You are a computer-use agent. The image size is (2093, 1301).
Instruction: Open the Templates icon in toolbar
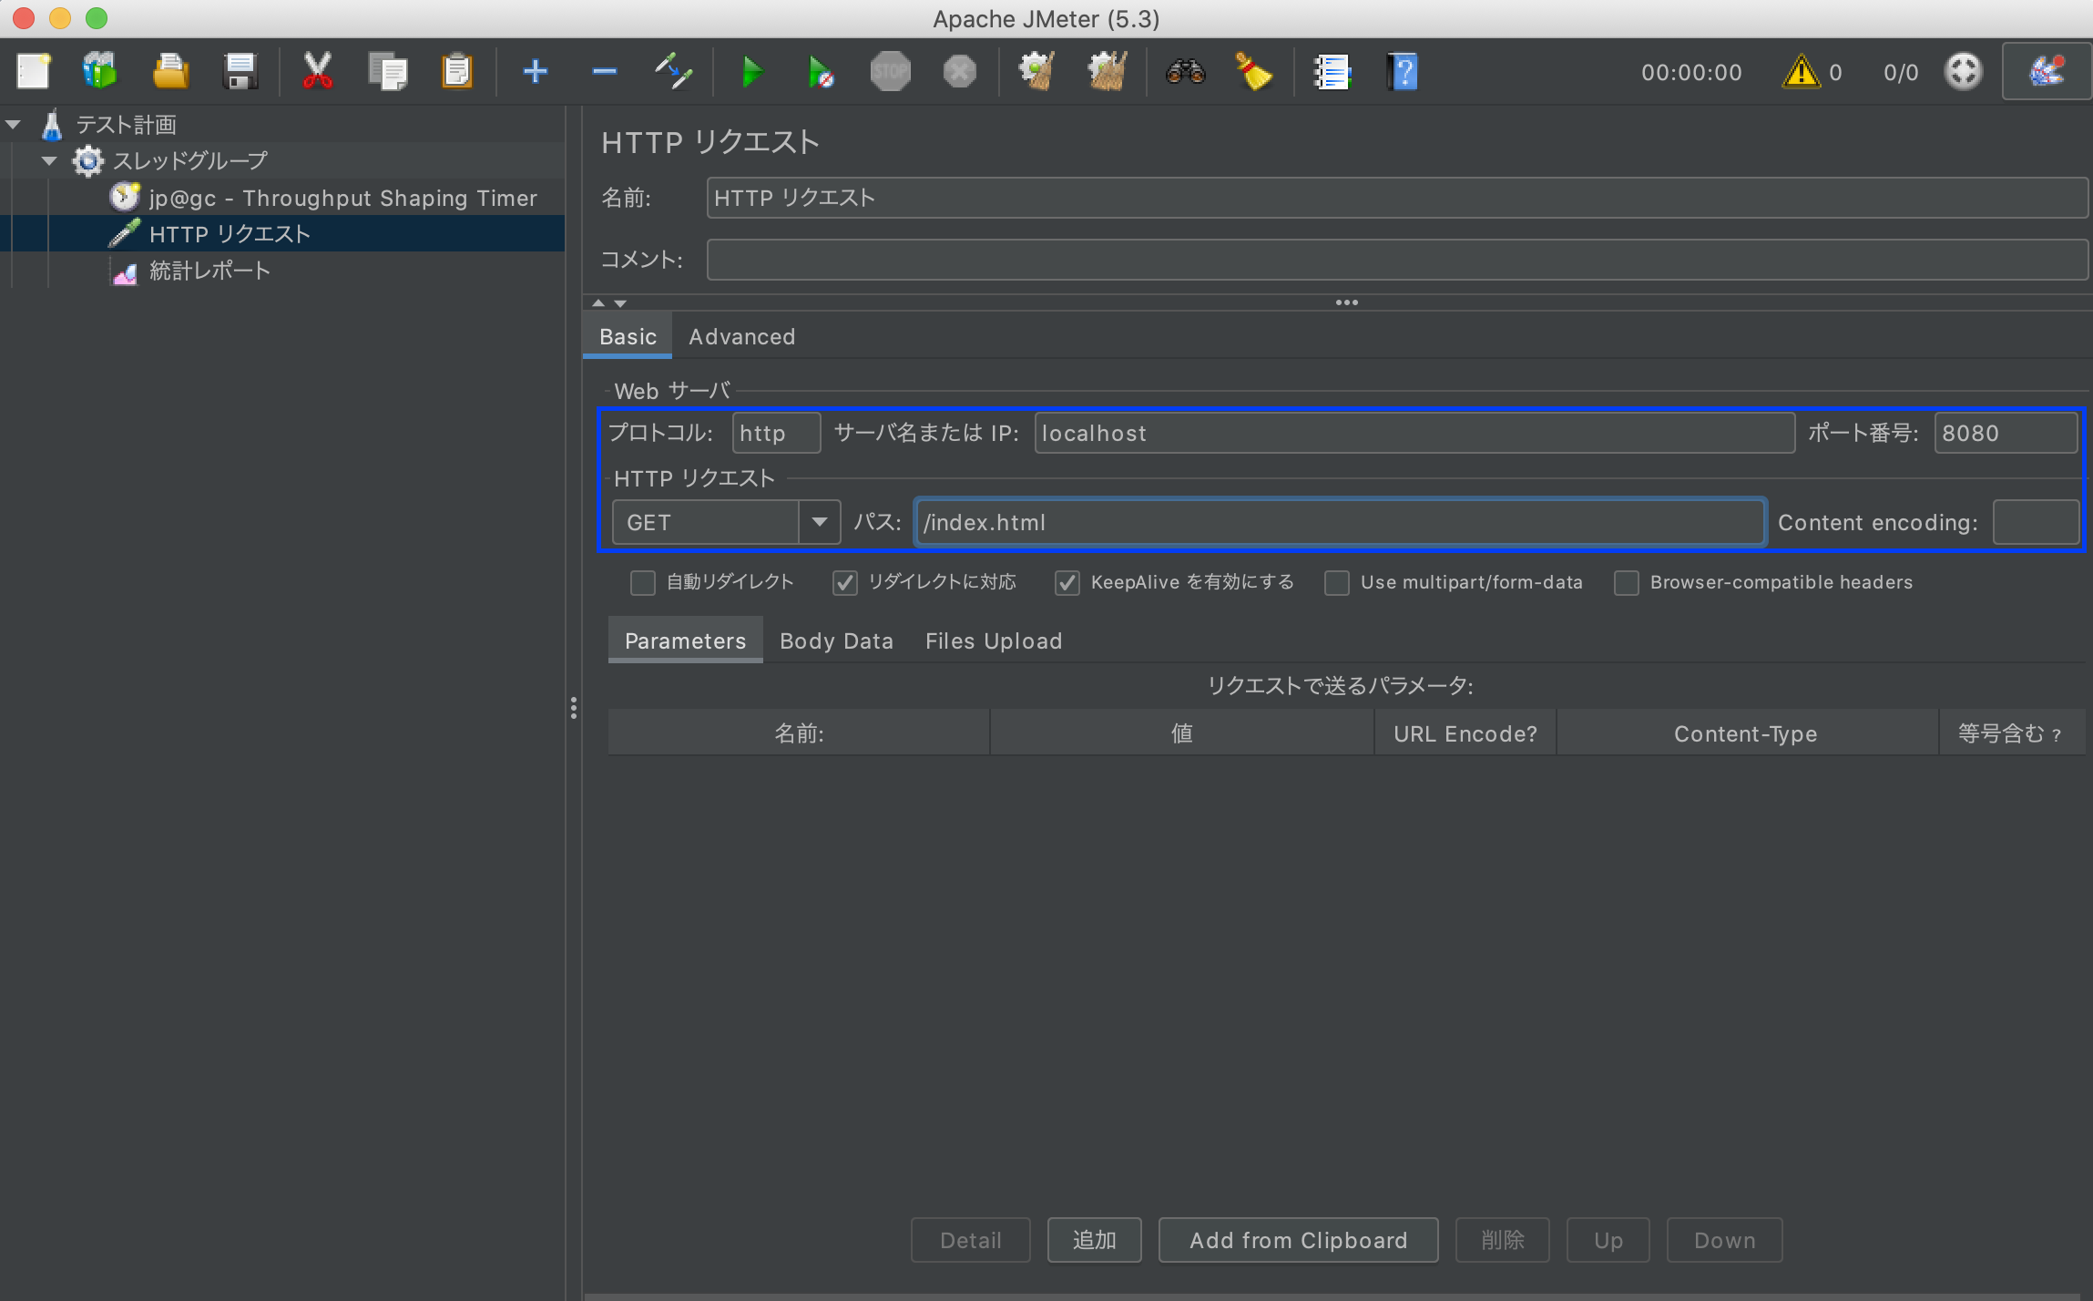point(100,71)
